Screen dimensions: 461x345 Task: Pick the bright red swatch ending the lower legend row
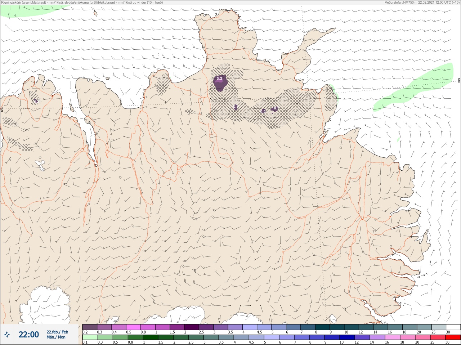pos(453,337)
